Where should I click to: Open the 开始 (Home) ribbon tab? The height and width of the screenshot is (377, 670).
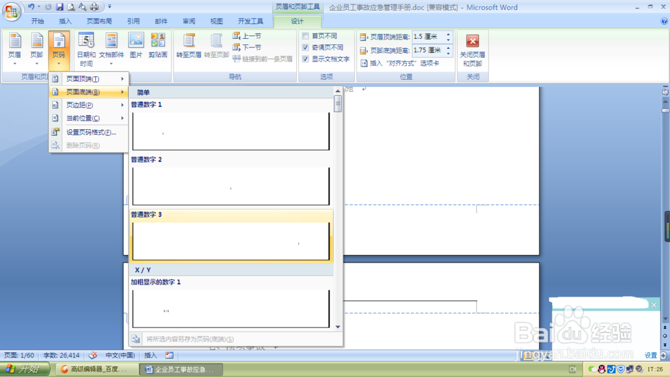click(38, 21)
